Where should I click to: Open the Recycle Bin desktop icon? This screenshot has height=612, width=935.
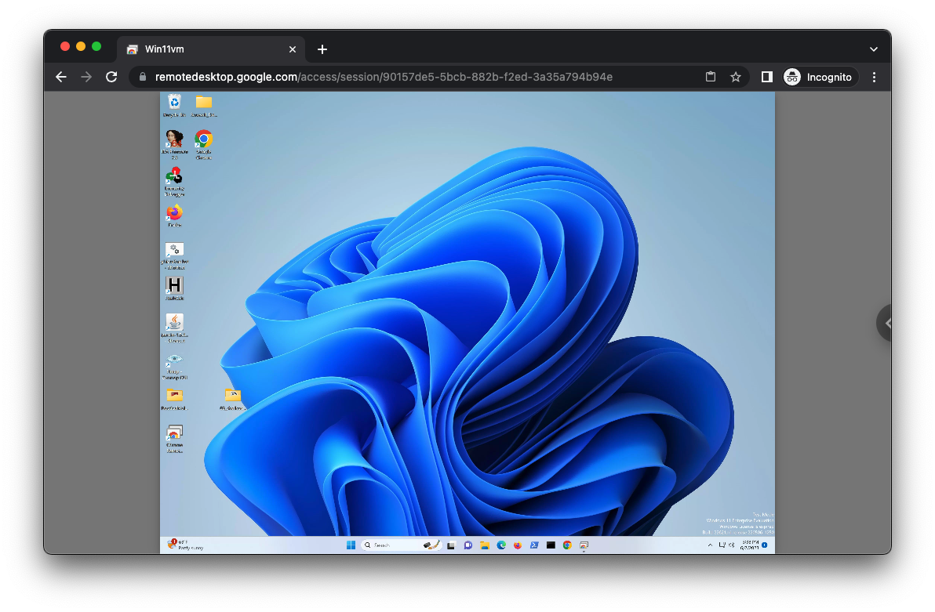pyautogui.click(x=174, y=102)
